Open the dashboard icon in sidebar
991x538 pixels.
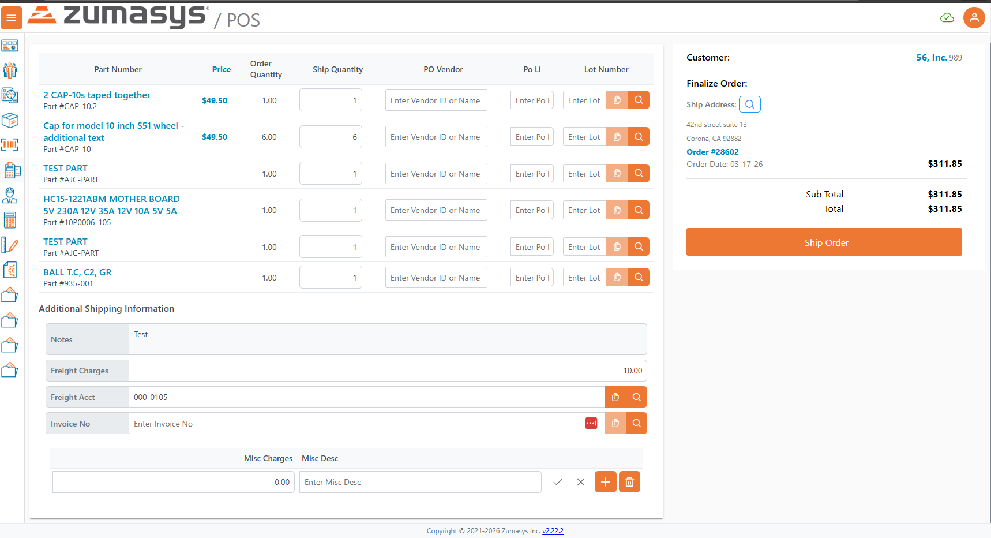10,46
